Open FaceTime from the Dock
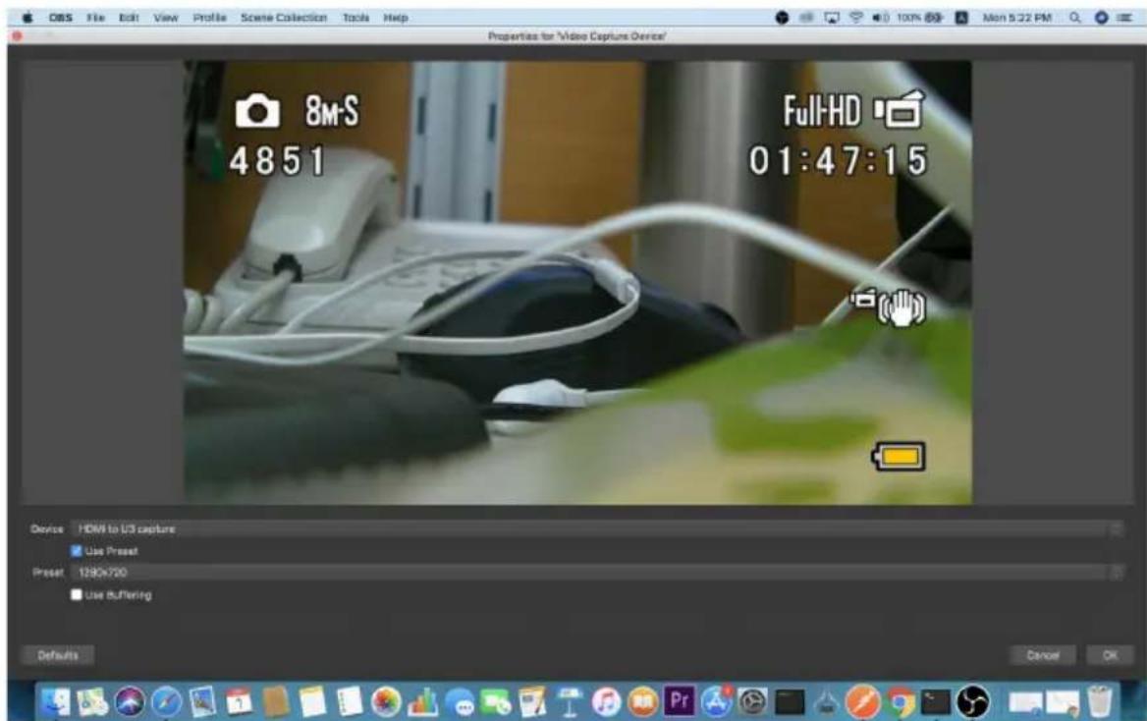Viewport: 1147px width, 721px height. pos(496,702)
